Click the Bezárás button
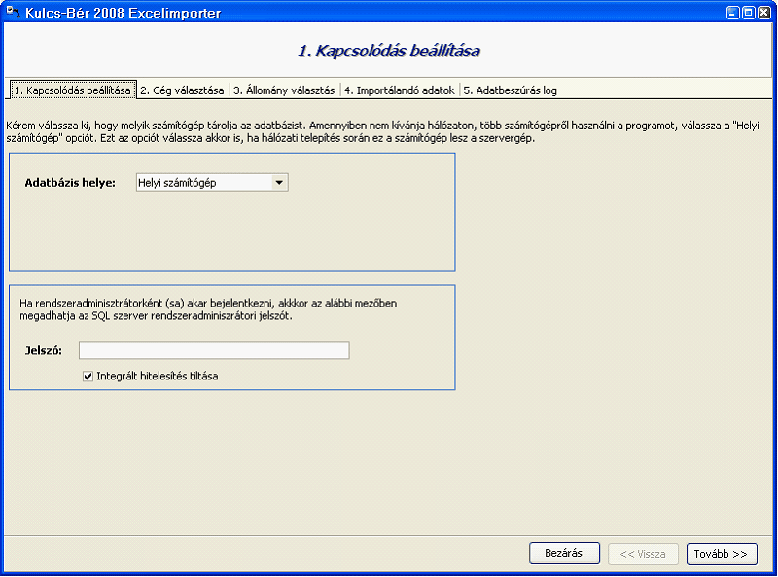 coord(564,554)
